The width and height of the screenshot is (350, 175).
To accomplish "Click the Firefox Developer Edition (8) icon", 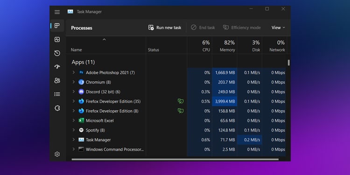I will coord(81,111).
